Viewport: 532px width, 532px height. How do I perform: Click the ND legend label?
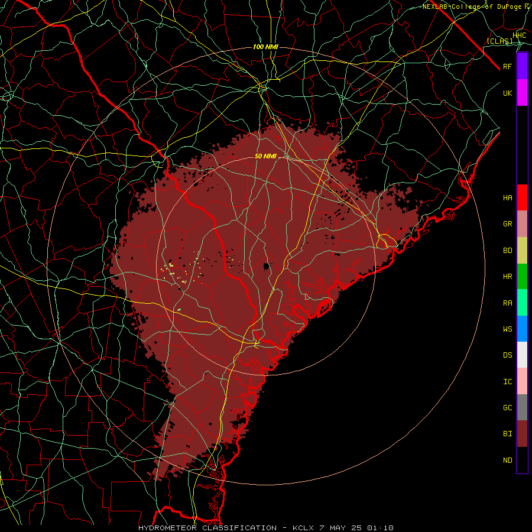[x=507, y=460]
